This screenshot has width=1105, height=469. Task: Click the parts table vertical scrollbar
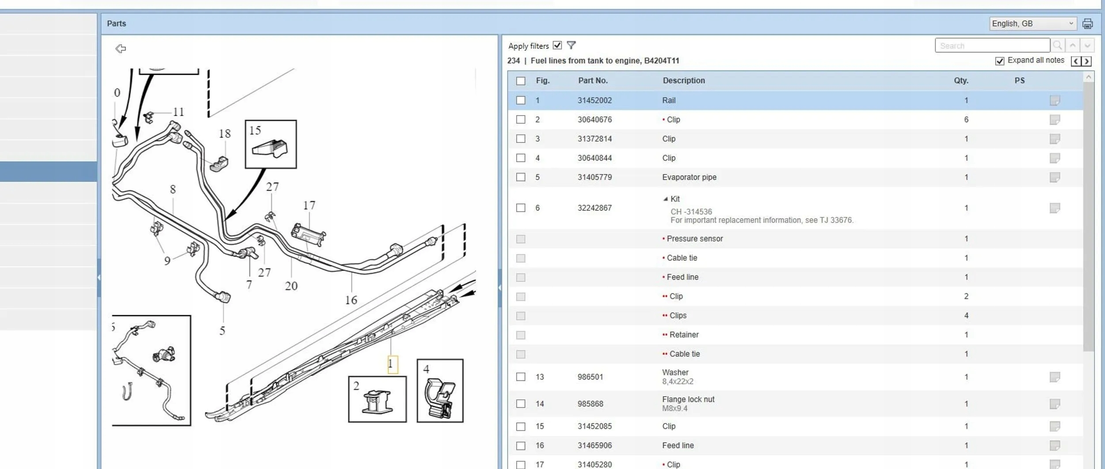pos(1089,216)
